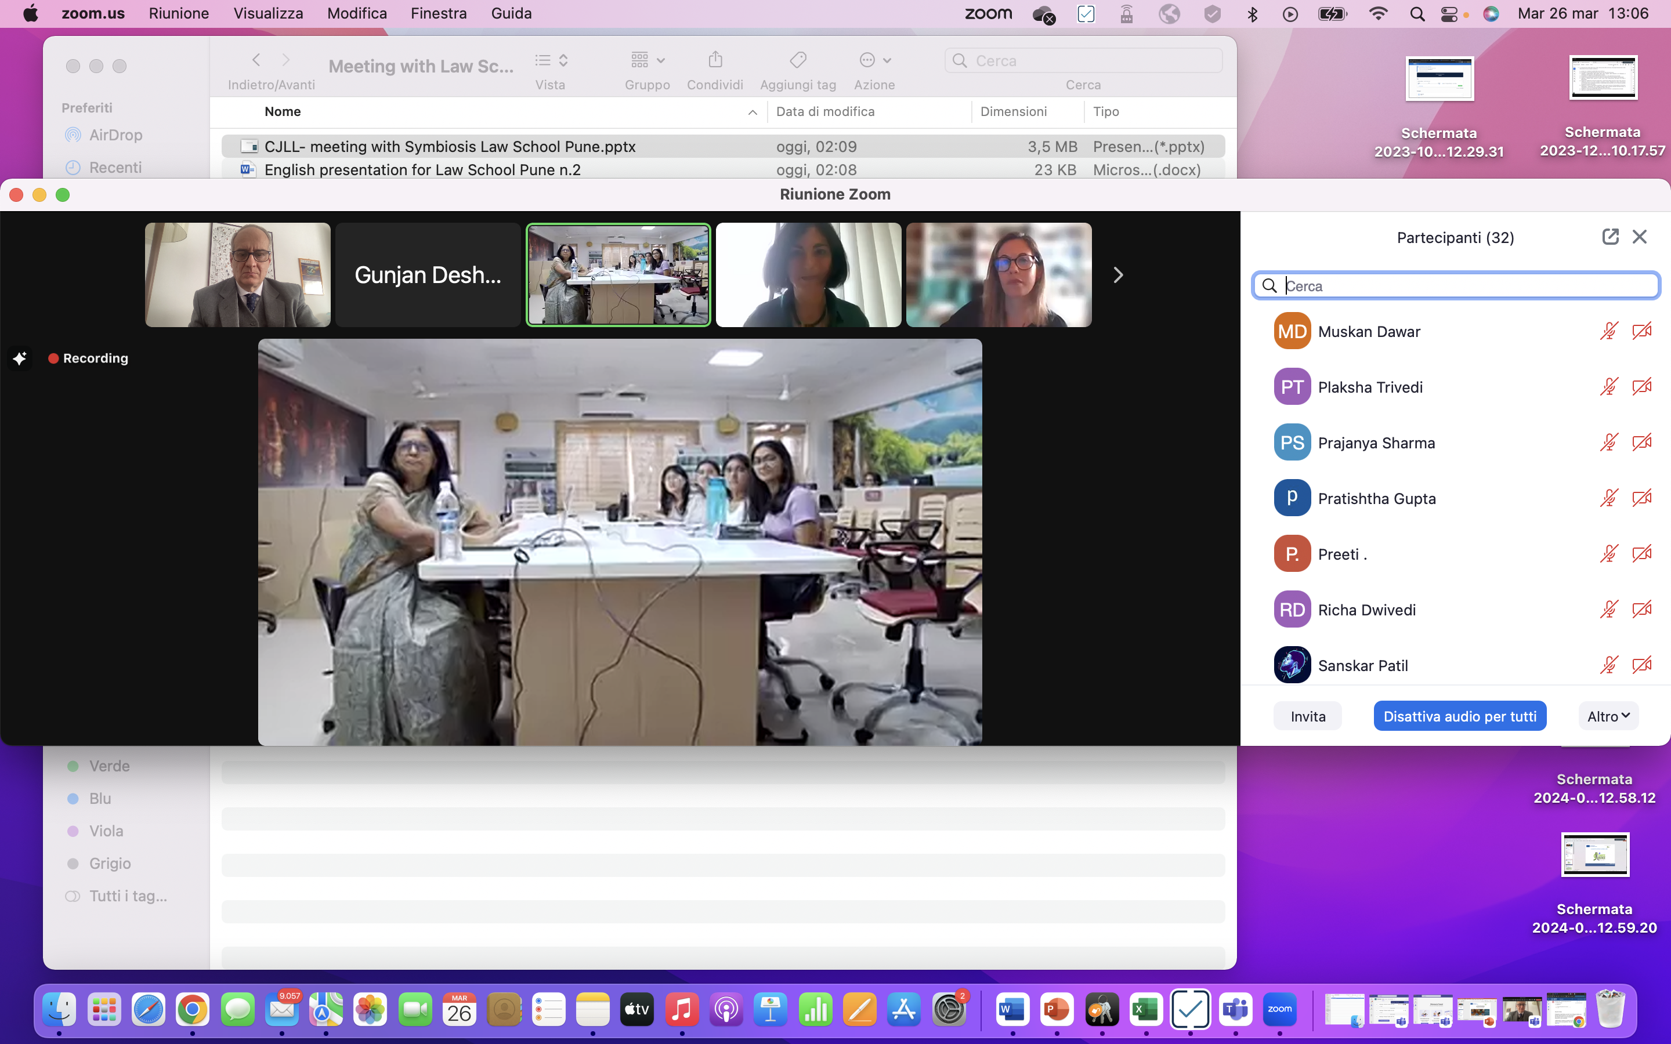1671x1044 pixels.
Task: Click the Invita button
Action: pos(1307,716)
